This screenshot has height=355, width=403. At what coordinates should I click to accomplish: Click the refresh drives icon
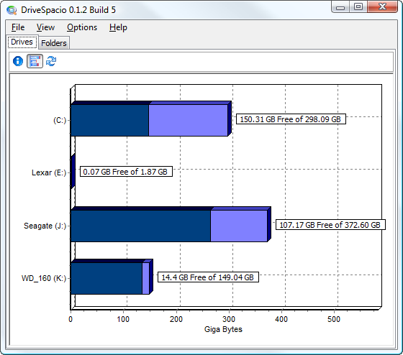[x=51, y=61]
